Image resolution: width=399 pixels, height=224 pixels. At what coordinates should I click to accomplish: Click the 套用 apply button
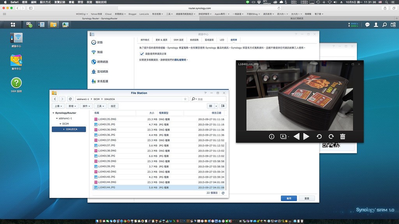[x=289, y=198]
